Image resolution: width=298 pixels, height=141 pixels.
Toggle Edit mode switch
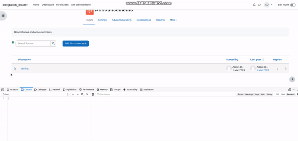293,5
